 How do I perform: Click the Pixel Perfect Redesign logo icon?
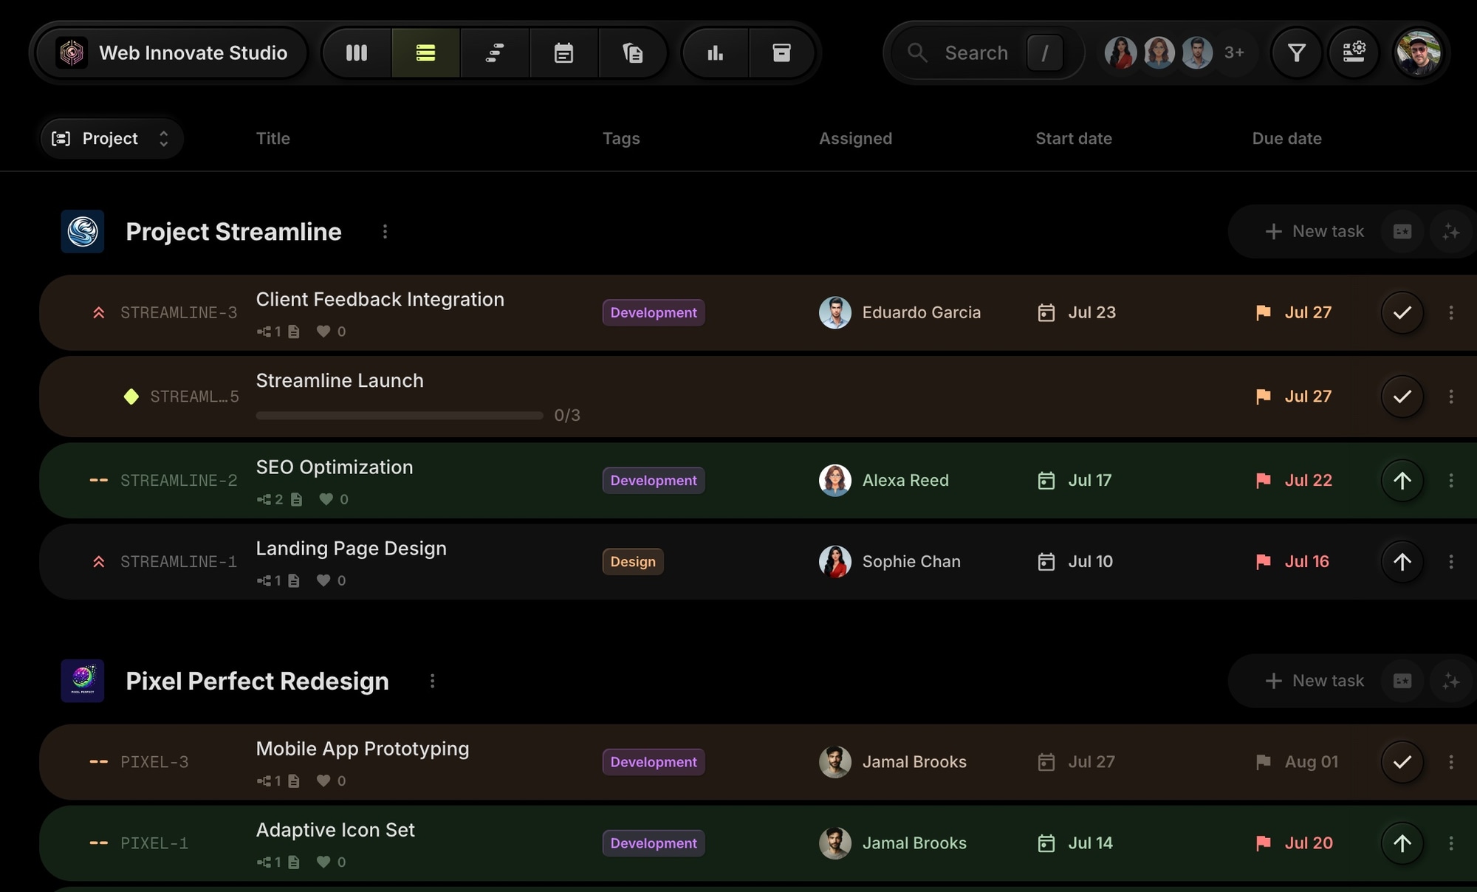click(x=82, y=681)
